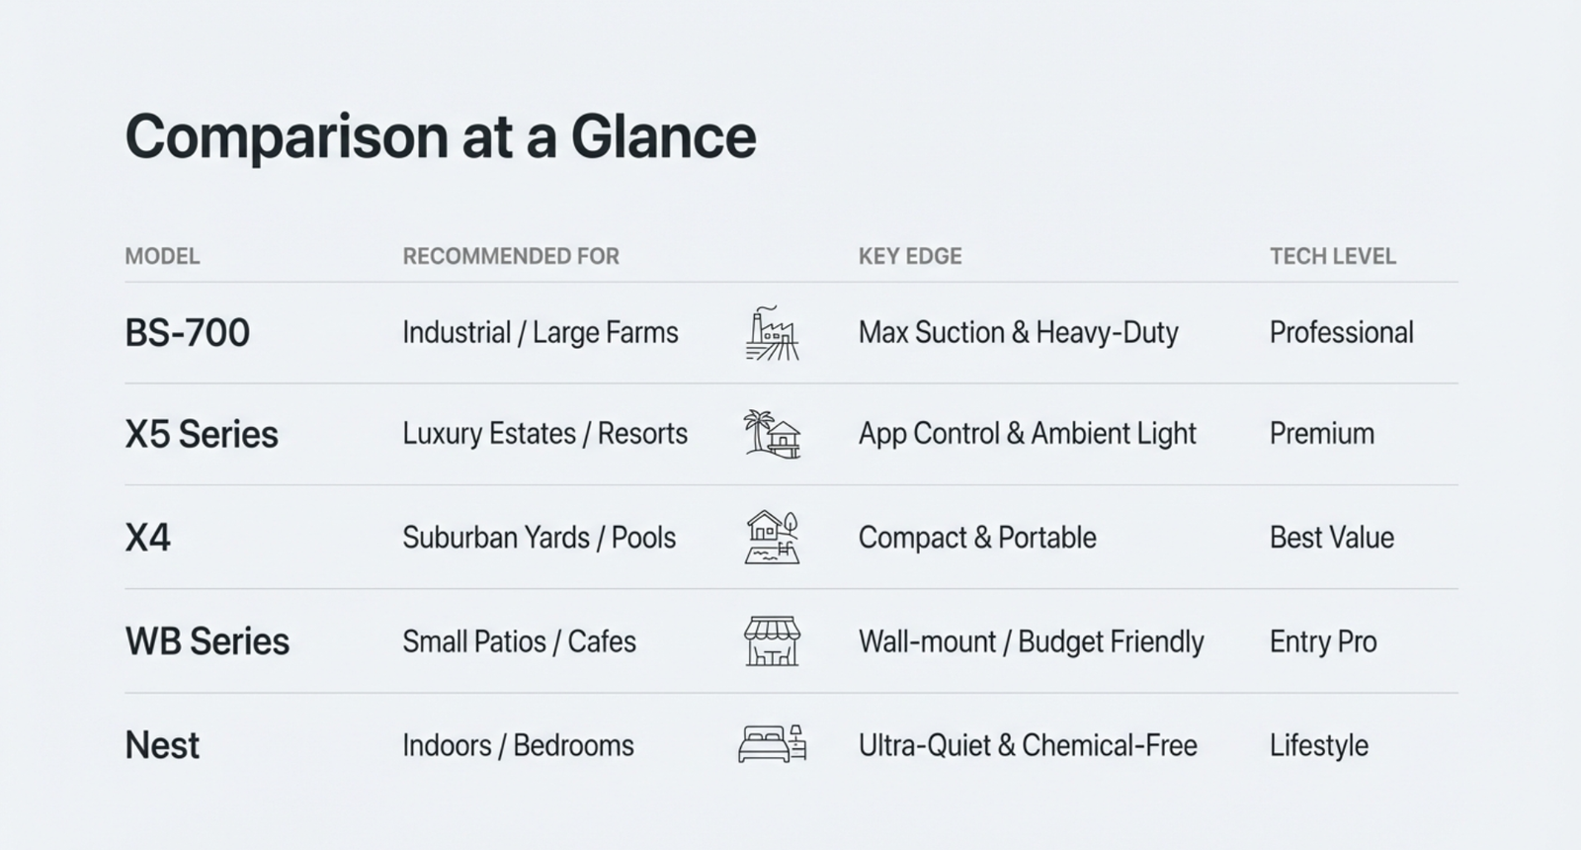The width and height of the screenshot is (1581, 850).
Task: Select the Nest model name
Action: (162, 745)
